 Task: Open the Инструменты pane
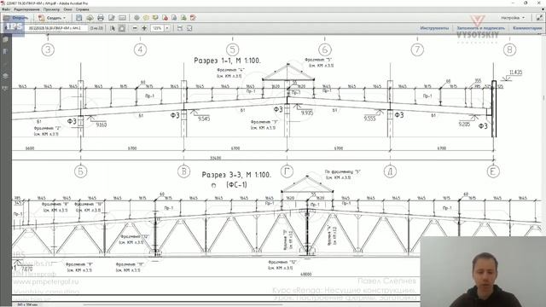434,28
